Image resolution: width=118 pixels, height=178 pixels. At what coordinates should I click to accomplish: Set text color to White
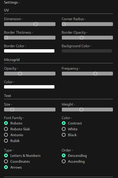point(64,129)
